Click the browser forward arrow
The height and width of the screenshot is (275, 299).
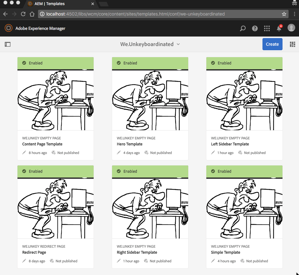[x=14, y=14]
